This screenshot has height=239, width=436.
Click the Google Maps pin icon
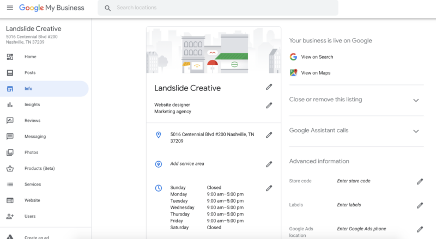293,73
